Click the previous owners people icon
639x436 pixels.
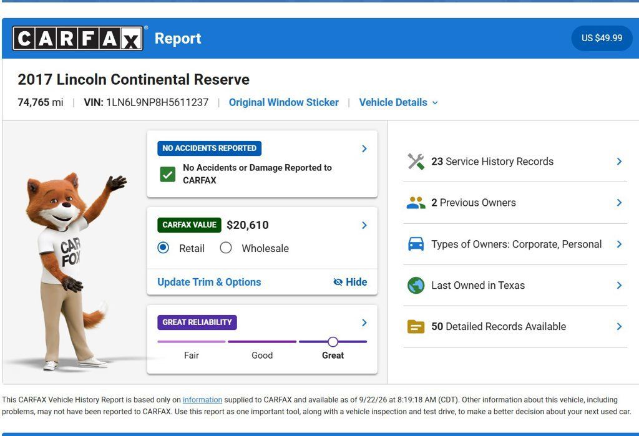coord(416,203)
